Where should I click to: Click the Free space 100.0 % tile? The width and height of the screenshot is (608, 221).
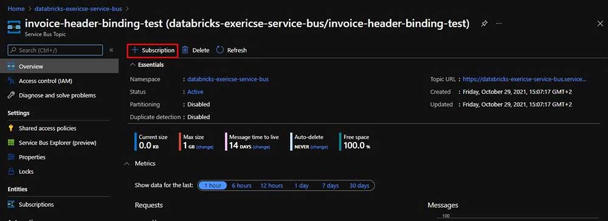point(355,142)
